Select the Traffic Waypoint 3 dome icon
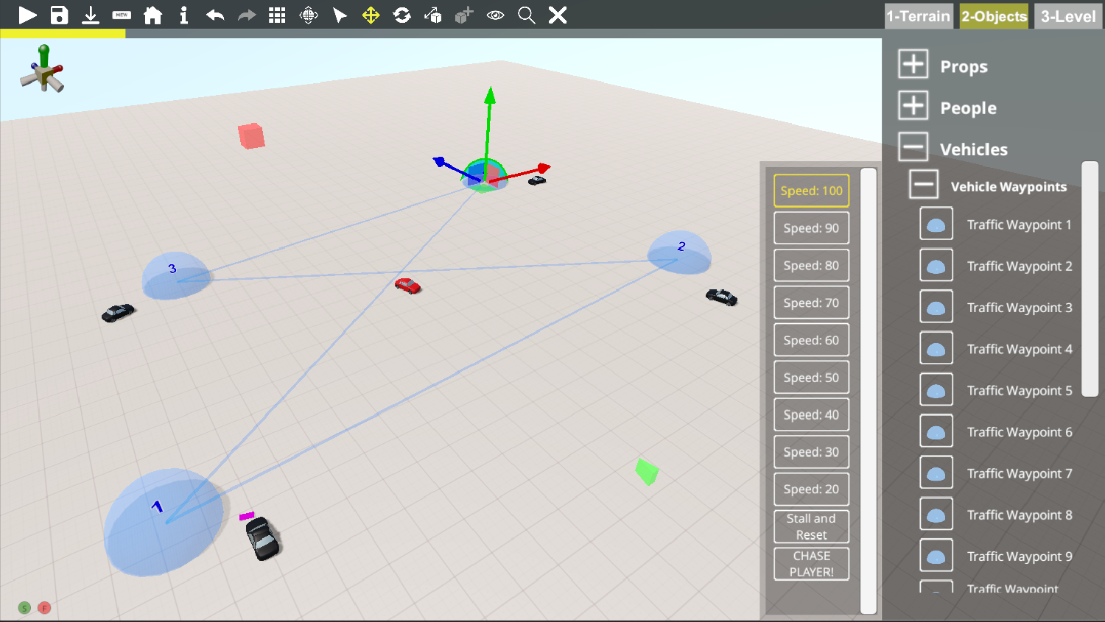The image size is (1105, 622). tap(936, 307)
